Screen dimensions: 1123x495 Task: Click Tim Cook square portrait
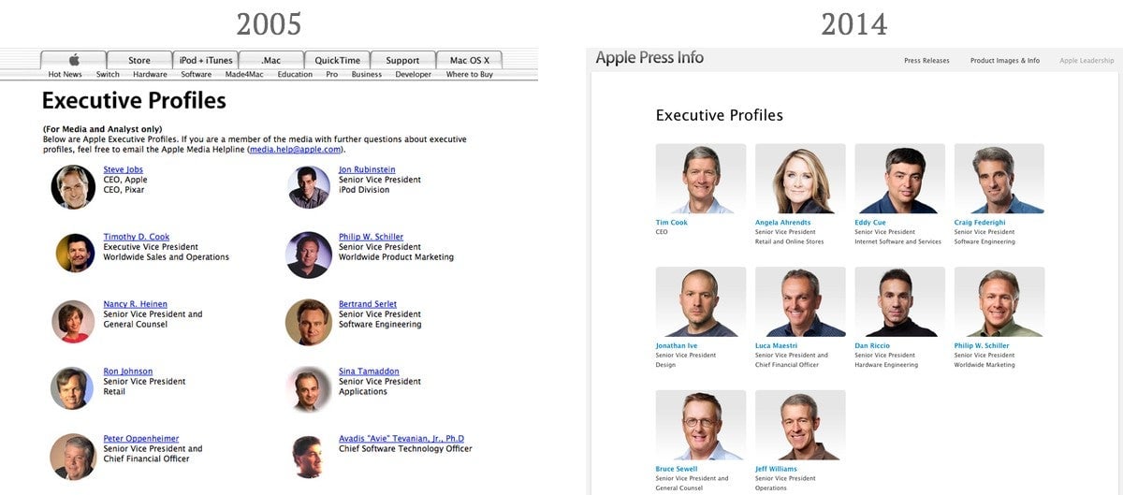coord(701,178)
